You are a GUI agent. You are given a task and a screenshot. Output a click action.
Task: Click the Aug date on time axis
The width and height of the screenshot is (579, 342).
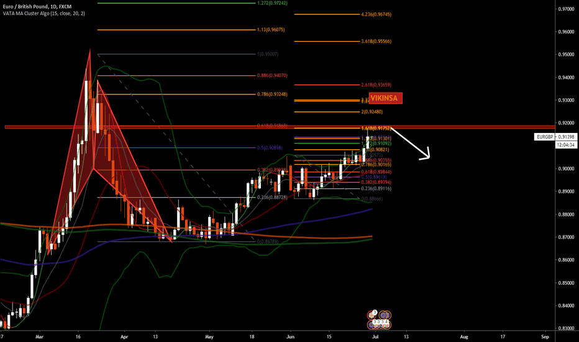click(464, 337)
